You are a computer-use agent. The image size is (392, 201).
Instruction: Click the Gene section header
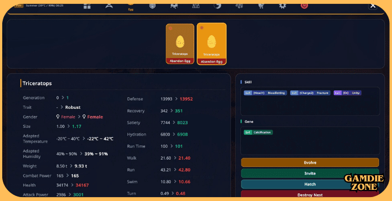[x=249, y=122]
